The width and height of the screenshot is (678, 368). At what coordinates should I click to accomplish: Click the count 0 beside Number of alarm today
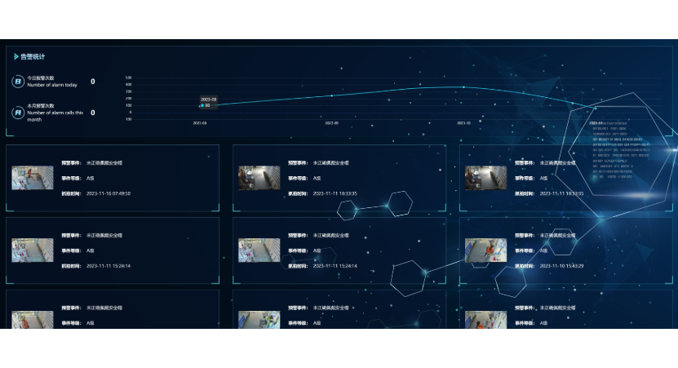coord(92,82)
